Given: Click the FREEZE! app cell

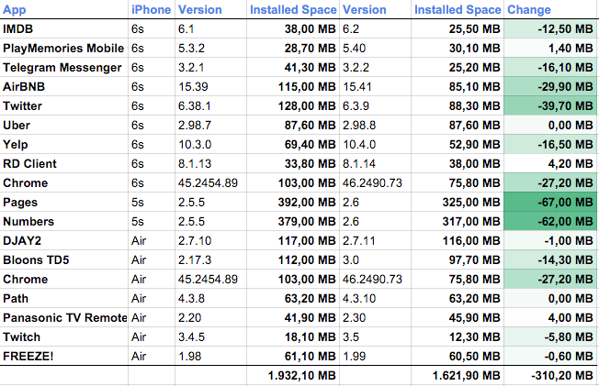Looking at the screenshot, I should (x=64, y=357).
